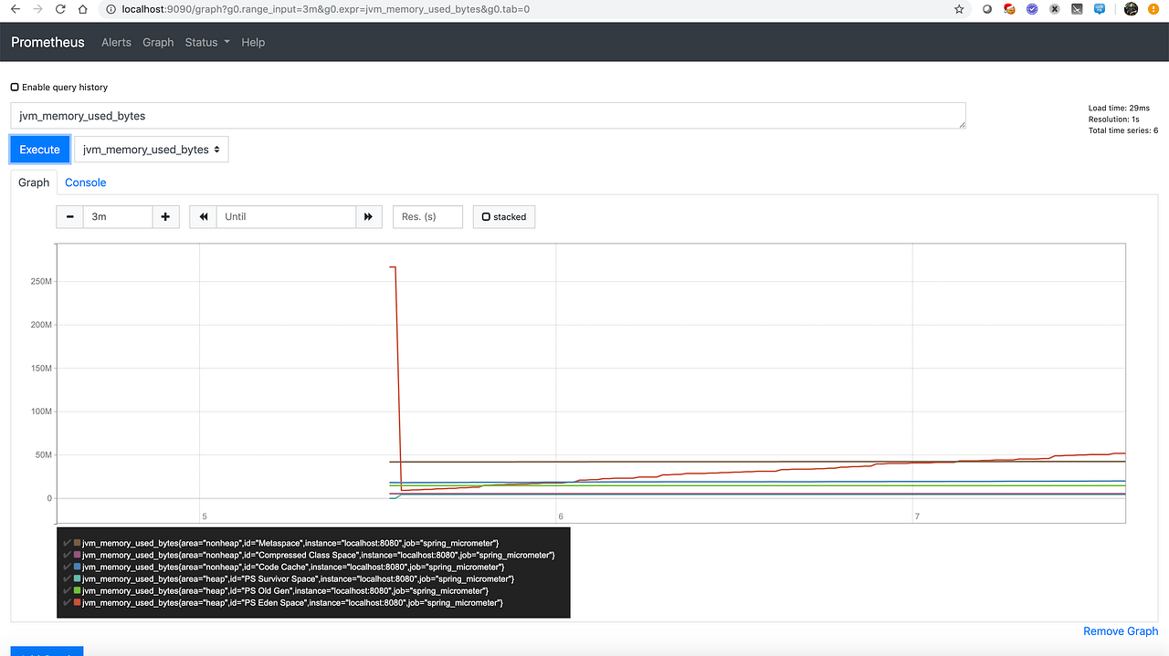Bookmark this page with the star icon

[x=958, y=9]
